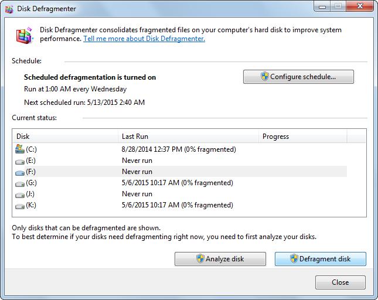Open Configure schedule settings
The height and width of the screenshot is (300, 378).
[x=298, y=77]
